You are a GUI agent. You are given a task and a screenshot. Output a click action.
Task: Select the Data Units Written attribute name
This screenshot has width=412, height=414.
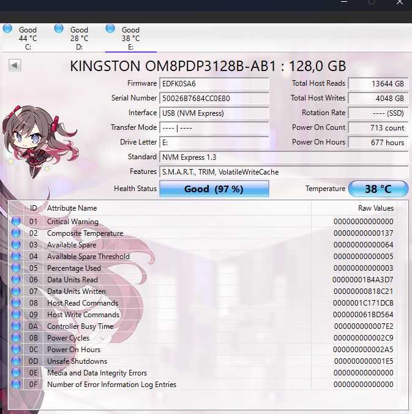point(77,292)
